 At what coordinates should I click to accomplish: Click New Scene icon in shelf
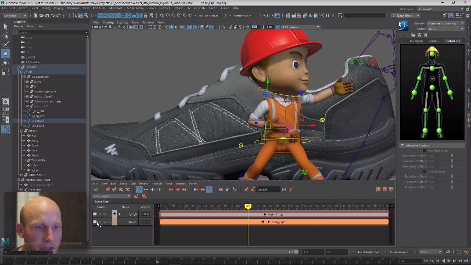click(36, 15)
